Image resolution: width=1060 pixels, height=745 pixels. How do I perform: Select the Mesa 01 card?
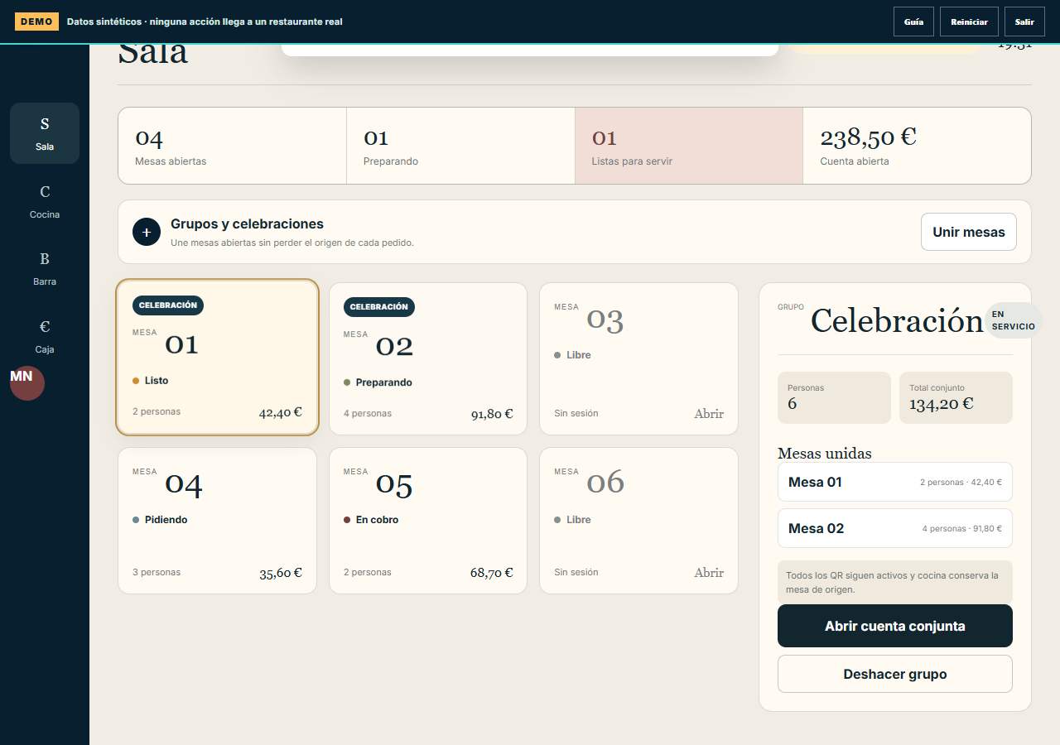click(x=218, y=357)
